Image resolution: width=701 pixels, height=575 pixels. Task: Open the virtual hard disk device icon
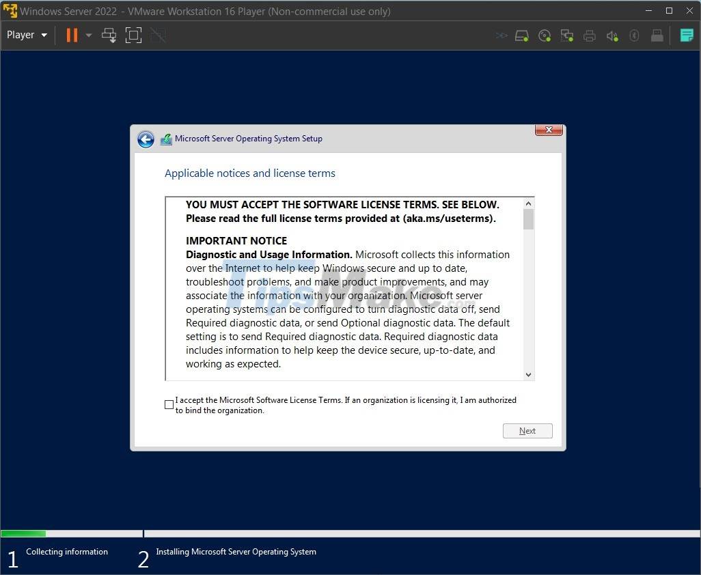(521, 35)
